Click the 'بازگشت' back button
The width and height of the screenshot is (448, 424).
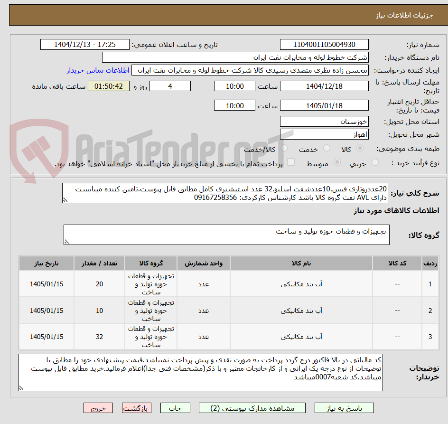137,408
